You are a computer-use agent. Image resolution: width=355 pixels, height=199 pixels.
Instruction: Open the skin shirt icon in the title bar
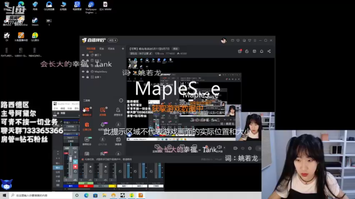tap(249, 40)
